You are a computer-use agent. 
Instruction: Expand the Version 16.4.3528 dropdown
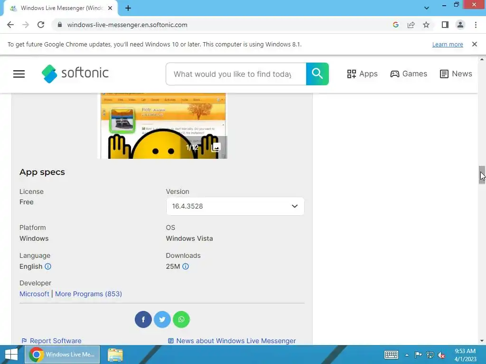(x=235, y=206)
